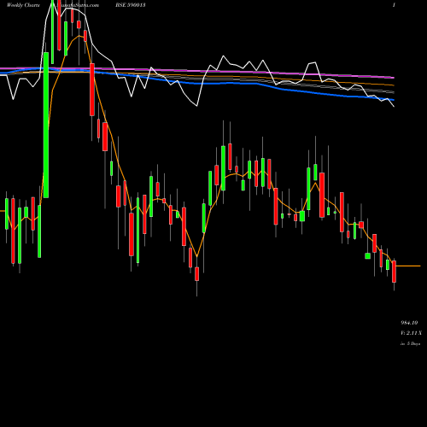
Task: Click the "in 5 Days" label
Action: click(410, 343)
